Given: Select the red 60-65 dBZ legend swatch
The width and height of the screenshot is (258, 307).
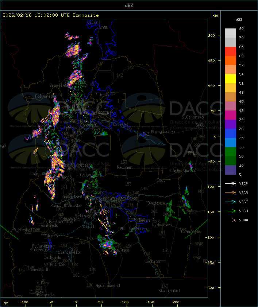Looking at the screenshot, I should point(230,51).
